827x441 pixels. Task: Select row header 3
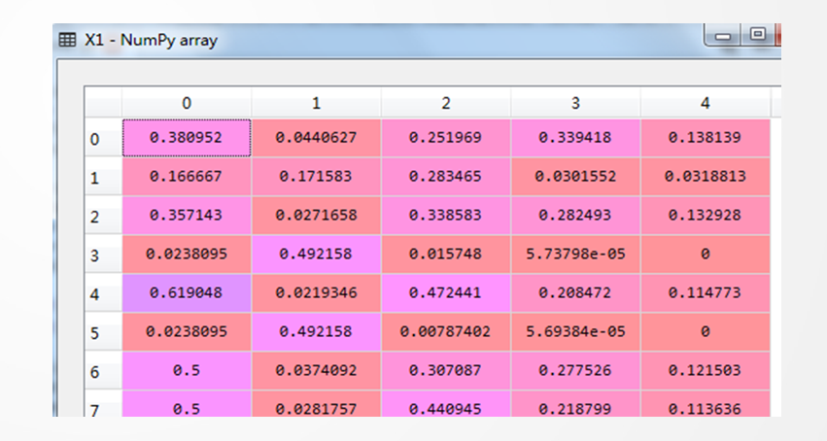(103, 255)
